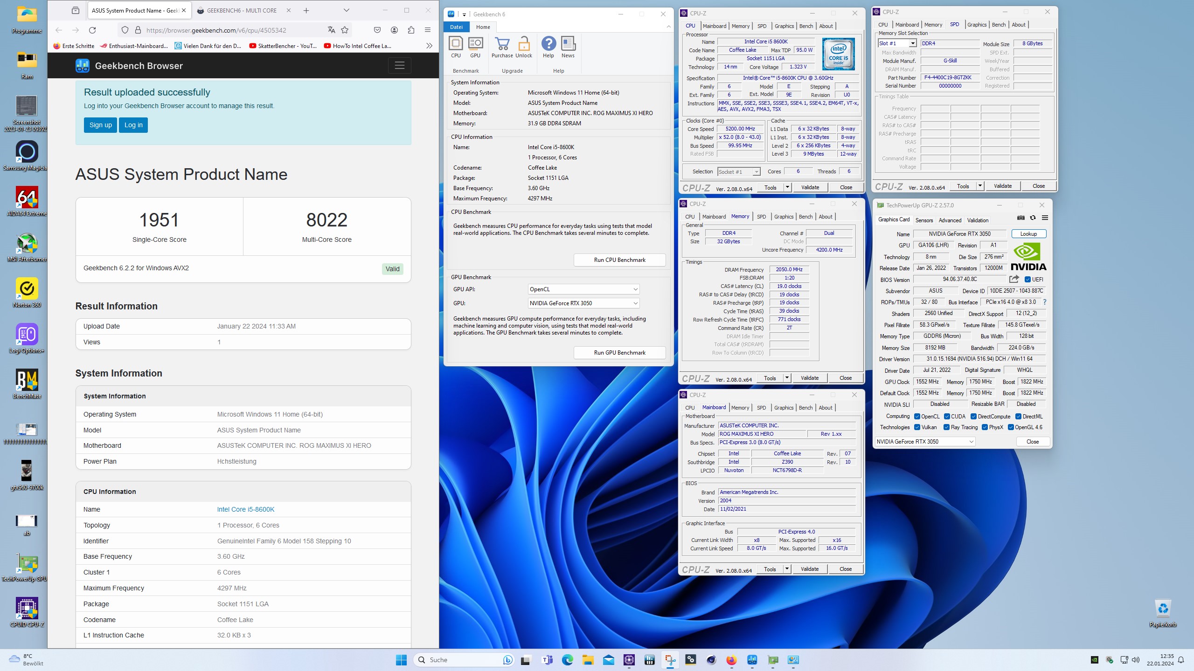Toggle OpenGL 4.6 checkbox in GPU-Z
Image resolution: width=1194 pixels, height=671 pixels.
point(1011,427)
